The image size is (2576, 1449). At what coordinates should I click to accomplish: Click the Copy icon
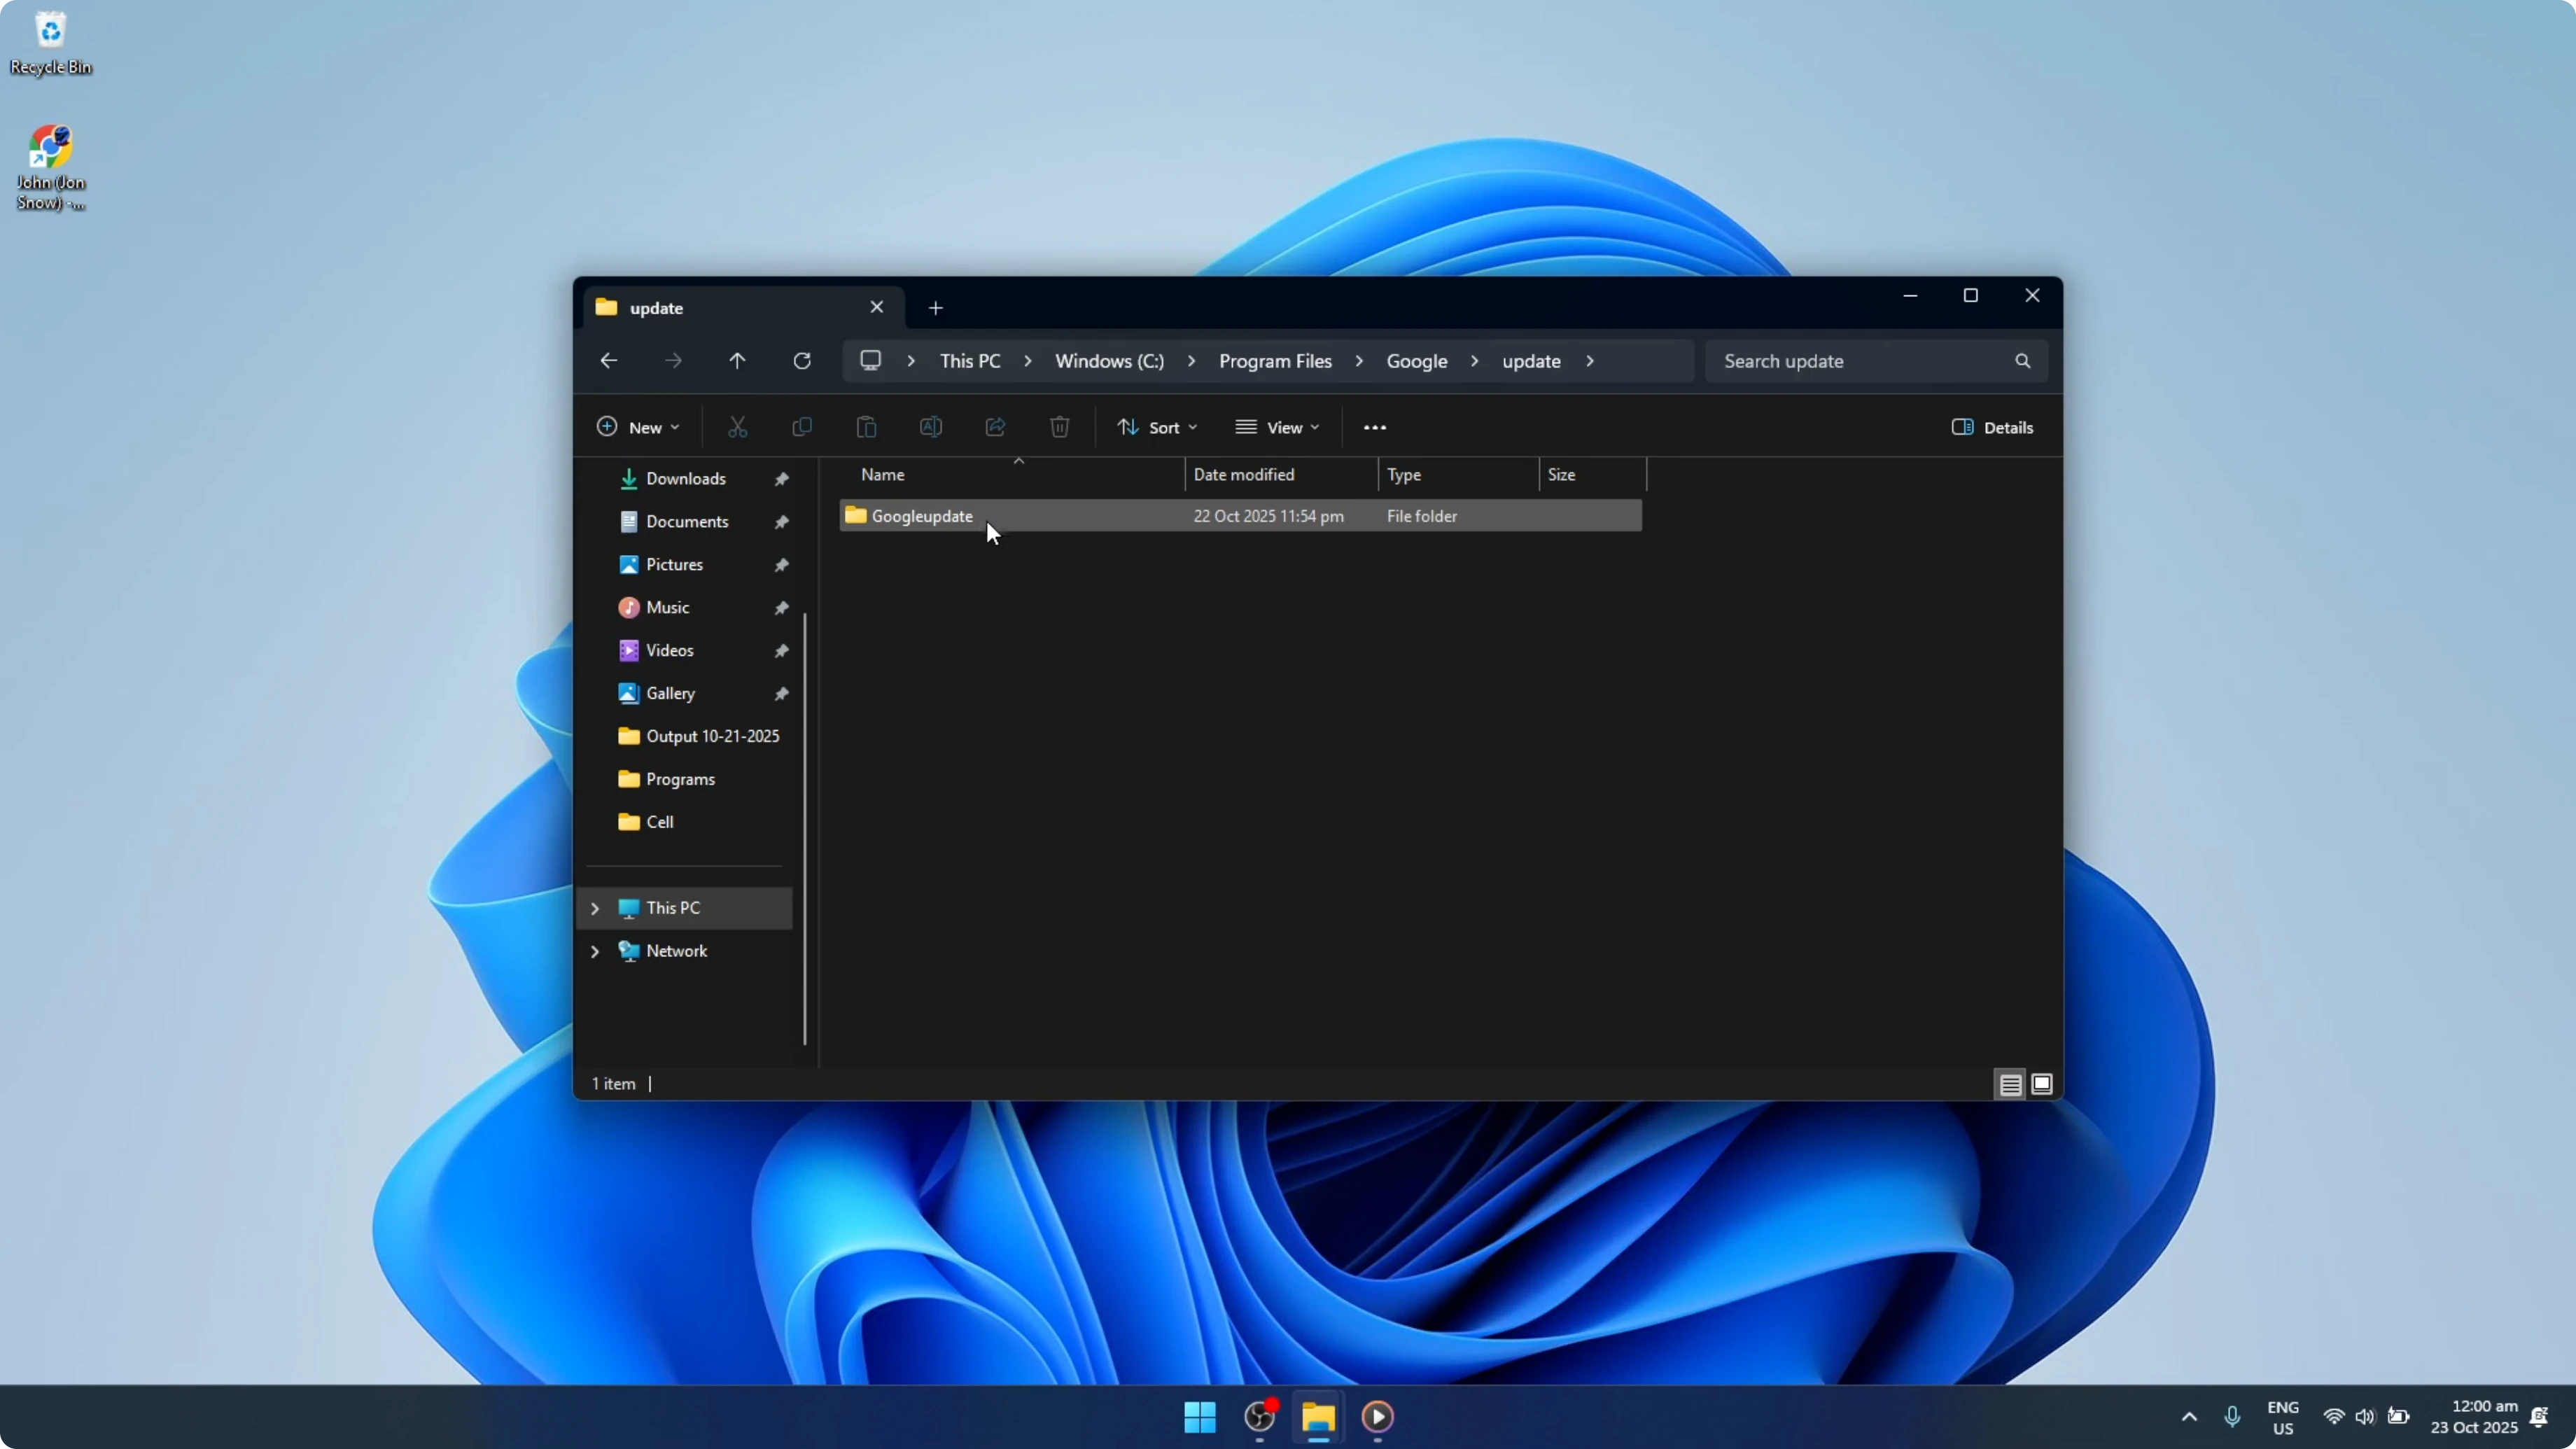pos(802,427)
